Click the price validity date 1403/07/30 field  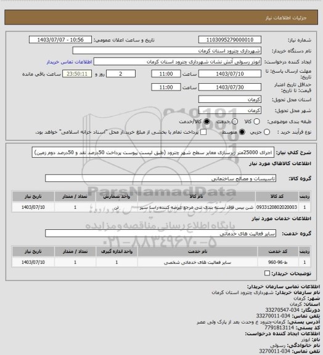click(x=230, y=87)
